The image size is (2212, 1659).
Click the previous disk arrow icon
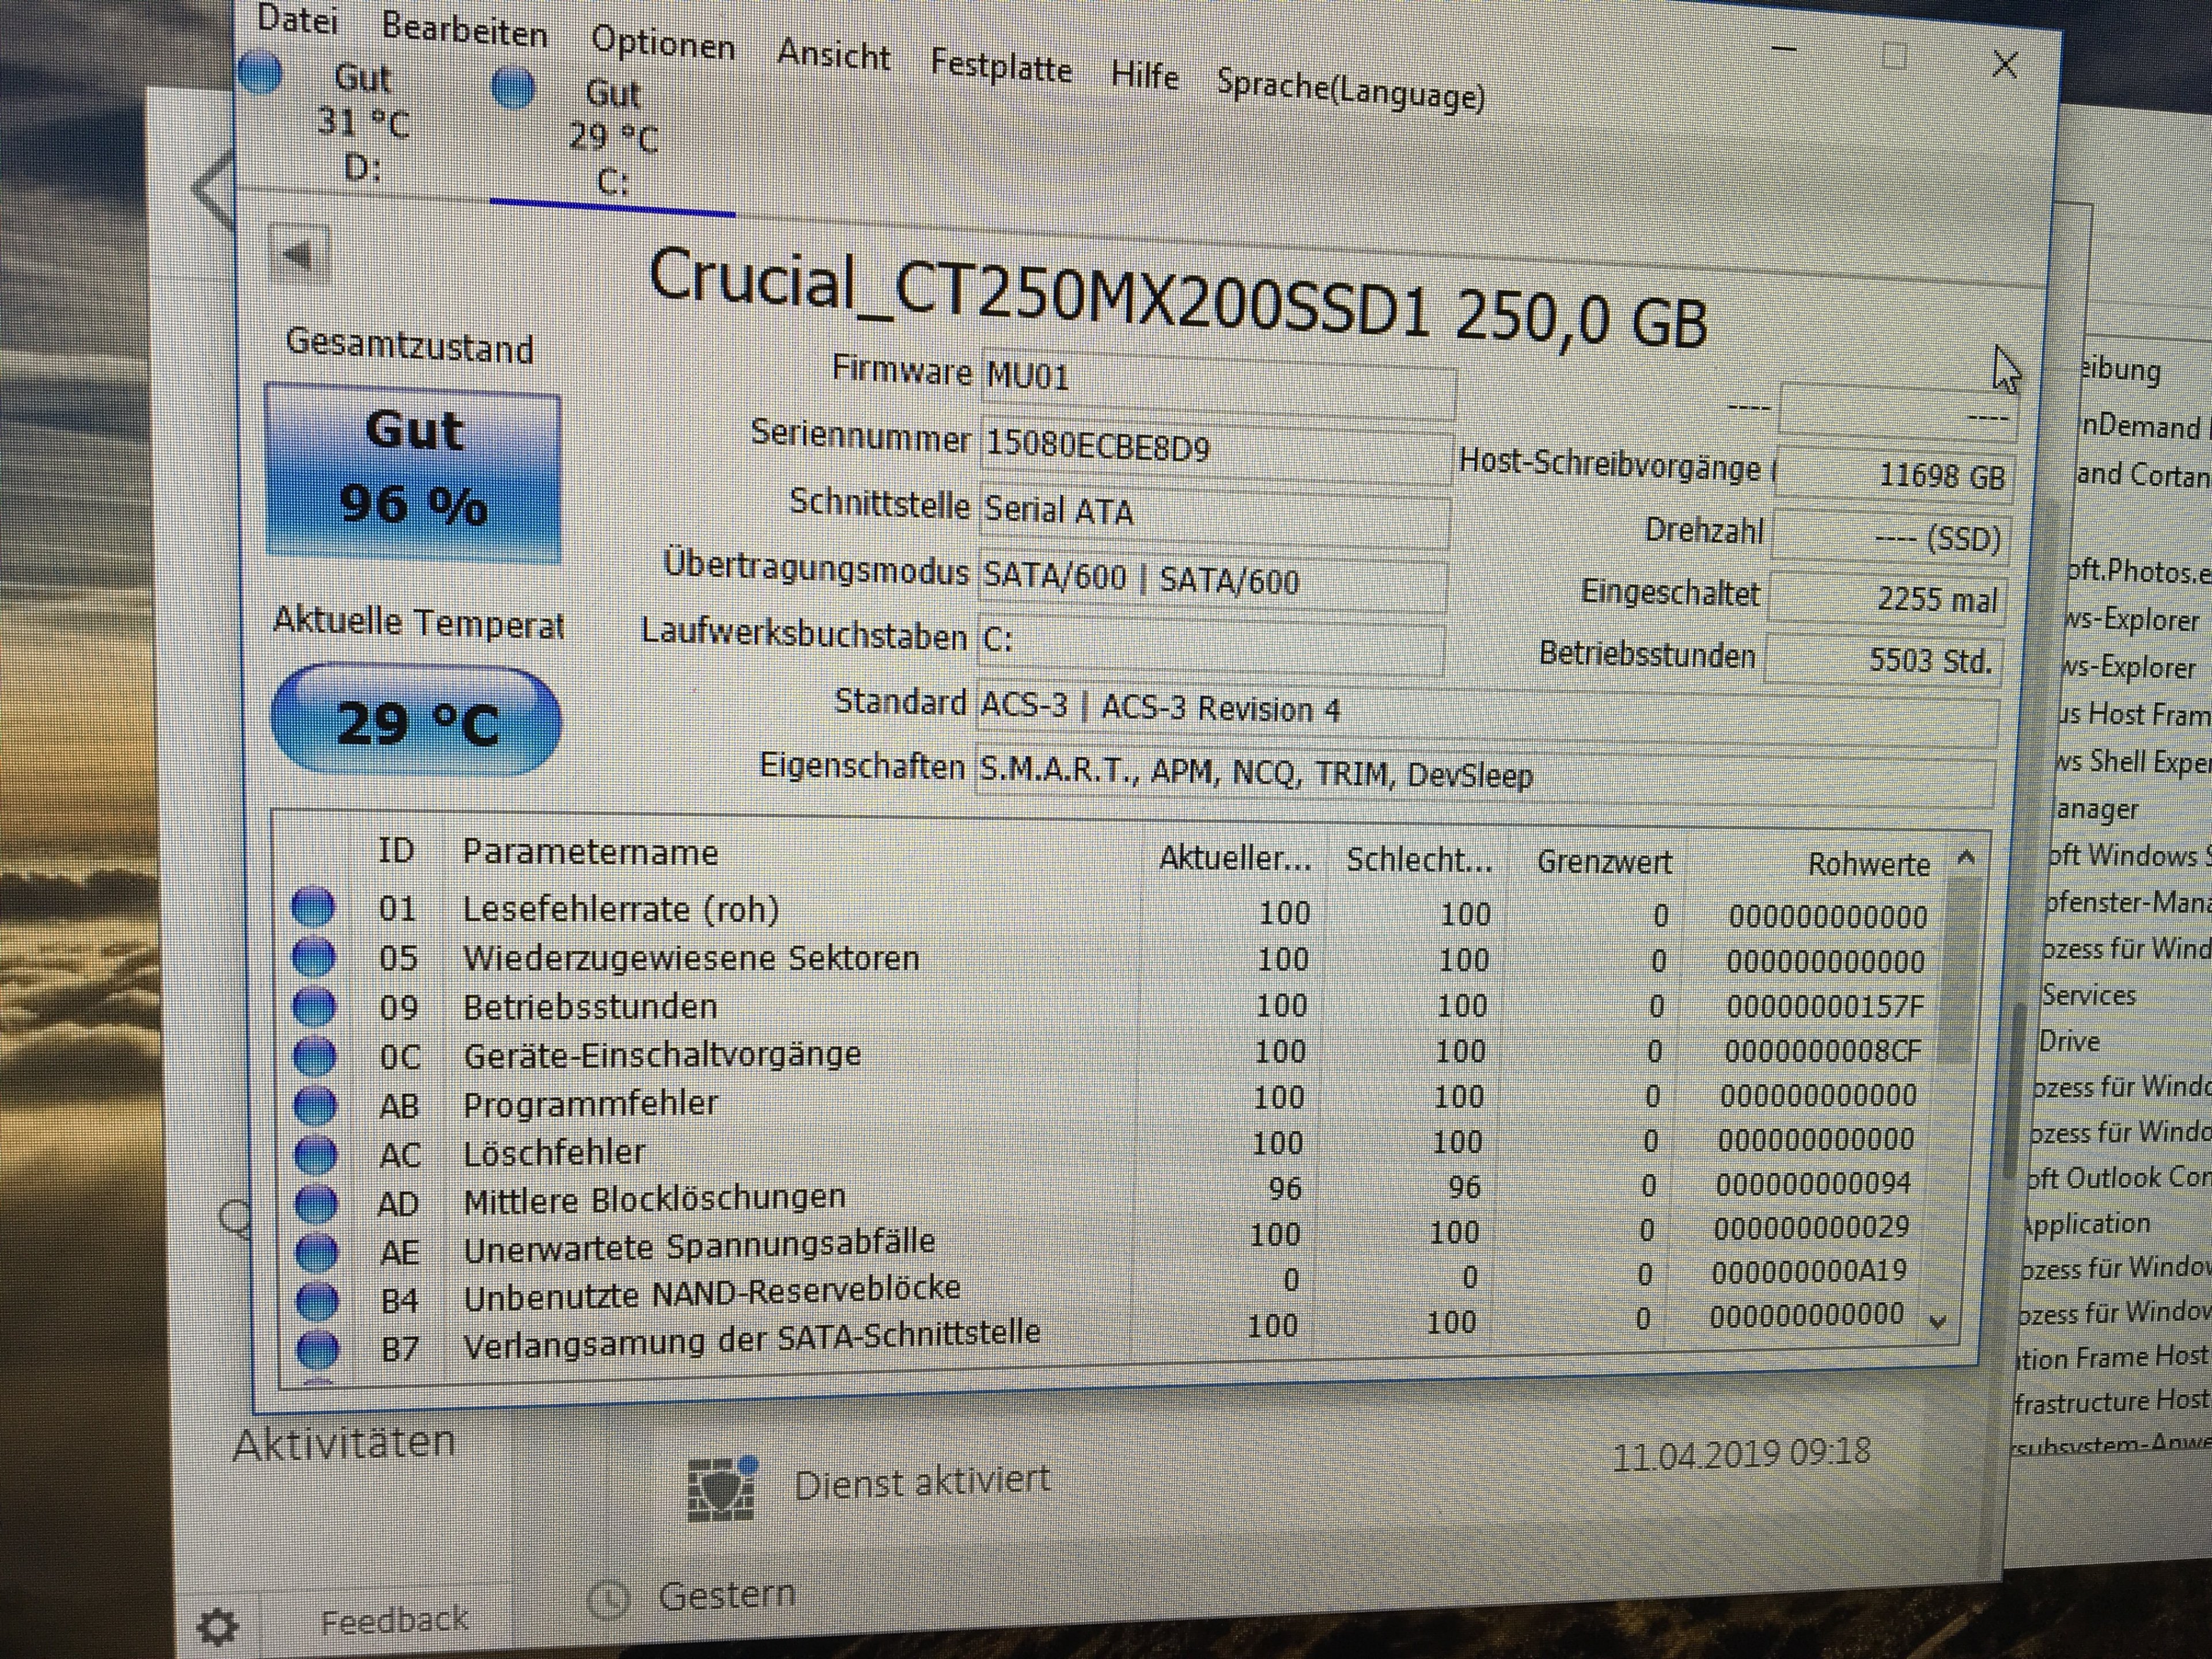(x=298, y=254)
